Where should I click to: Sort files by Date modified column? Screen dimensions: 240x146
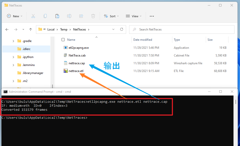coord(143,40)
